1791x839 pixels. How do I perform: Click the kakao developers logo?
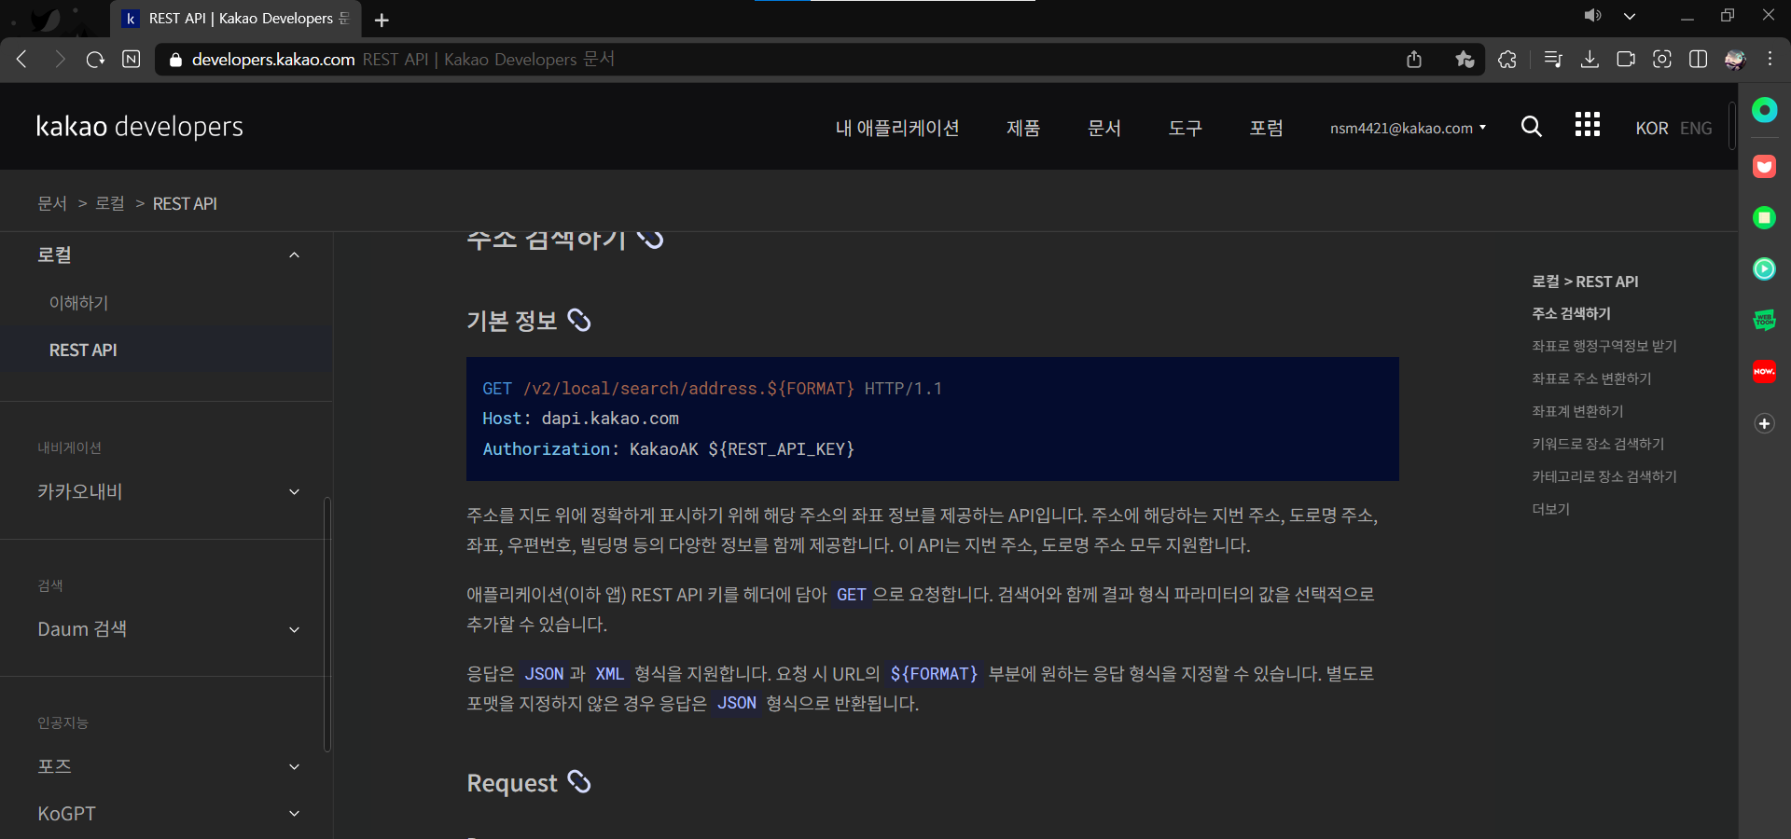140,126
